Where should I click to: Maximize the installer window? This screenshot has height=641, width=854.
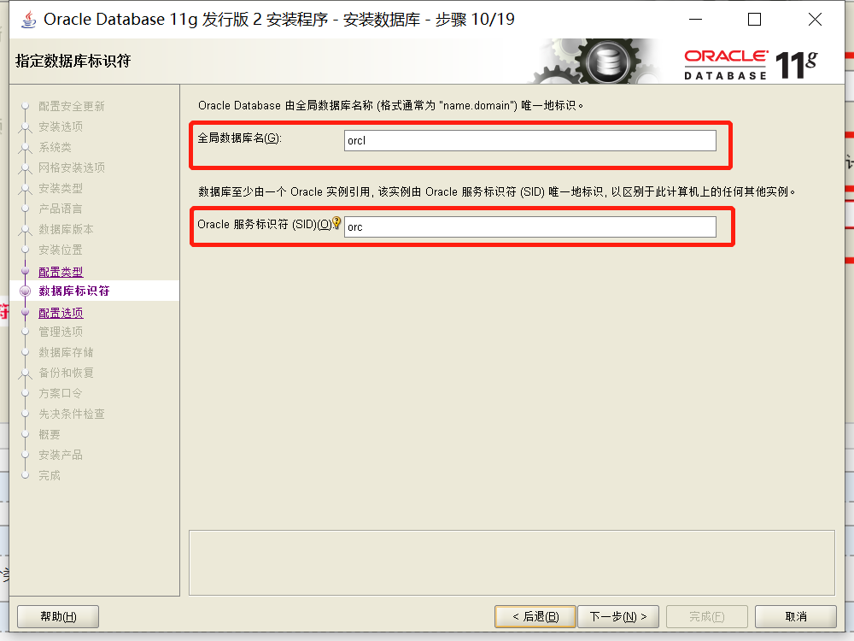754,20
